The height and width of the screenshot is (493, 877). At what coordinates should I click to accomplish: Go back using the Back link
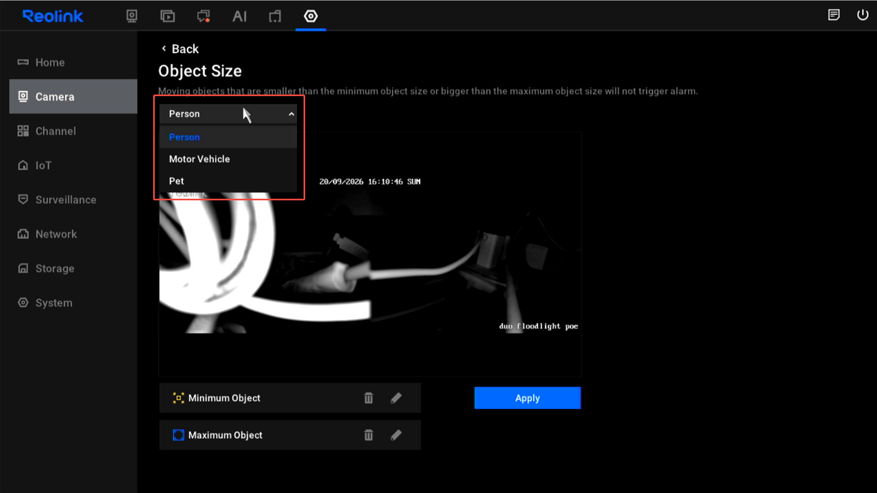coord(180,49)
